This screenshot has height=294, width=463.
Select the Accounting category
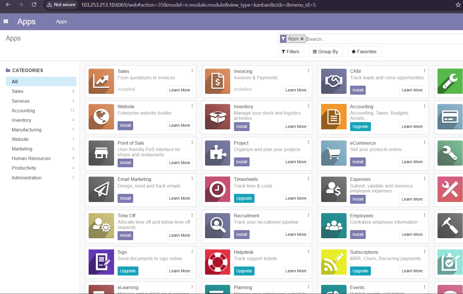point(23,111)
